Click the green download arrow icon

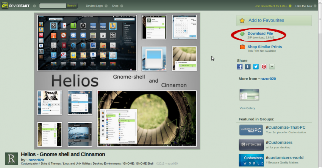[x=242, y=34]
